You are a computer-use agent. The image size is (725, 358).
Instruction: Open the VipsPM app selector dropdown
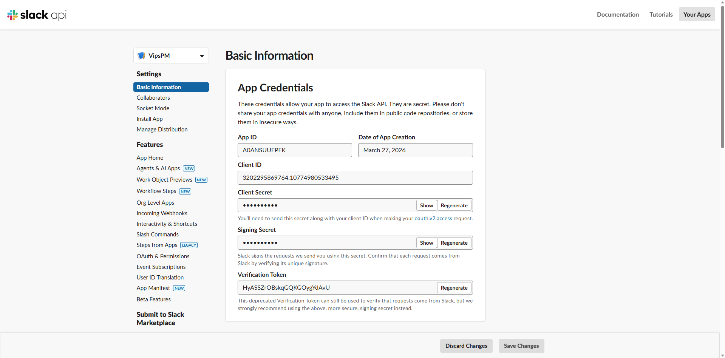tap(202, 56)
